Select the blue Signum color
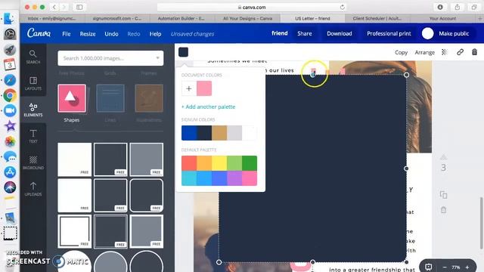 (189, 133)
